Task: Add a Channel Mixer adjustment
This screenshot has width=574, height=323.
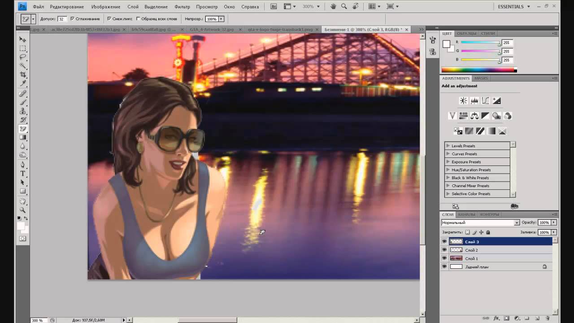Action: (508, 116)
